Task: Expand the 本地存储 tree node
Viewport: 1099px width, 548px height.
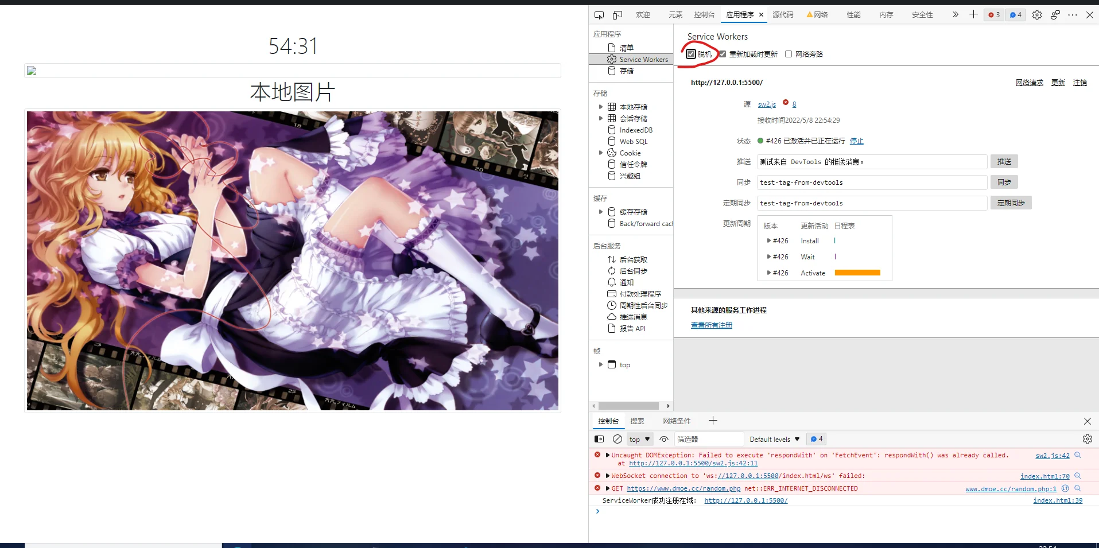Action: 601,107
